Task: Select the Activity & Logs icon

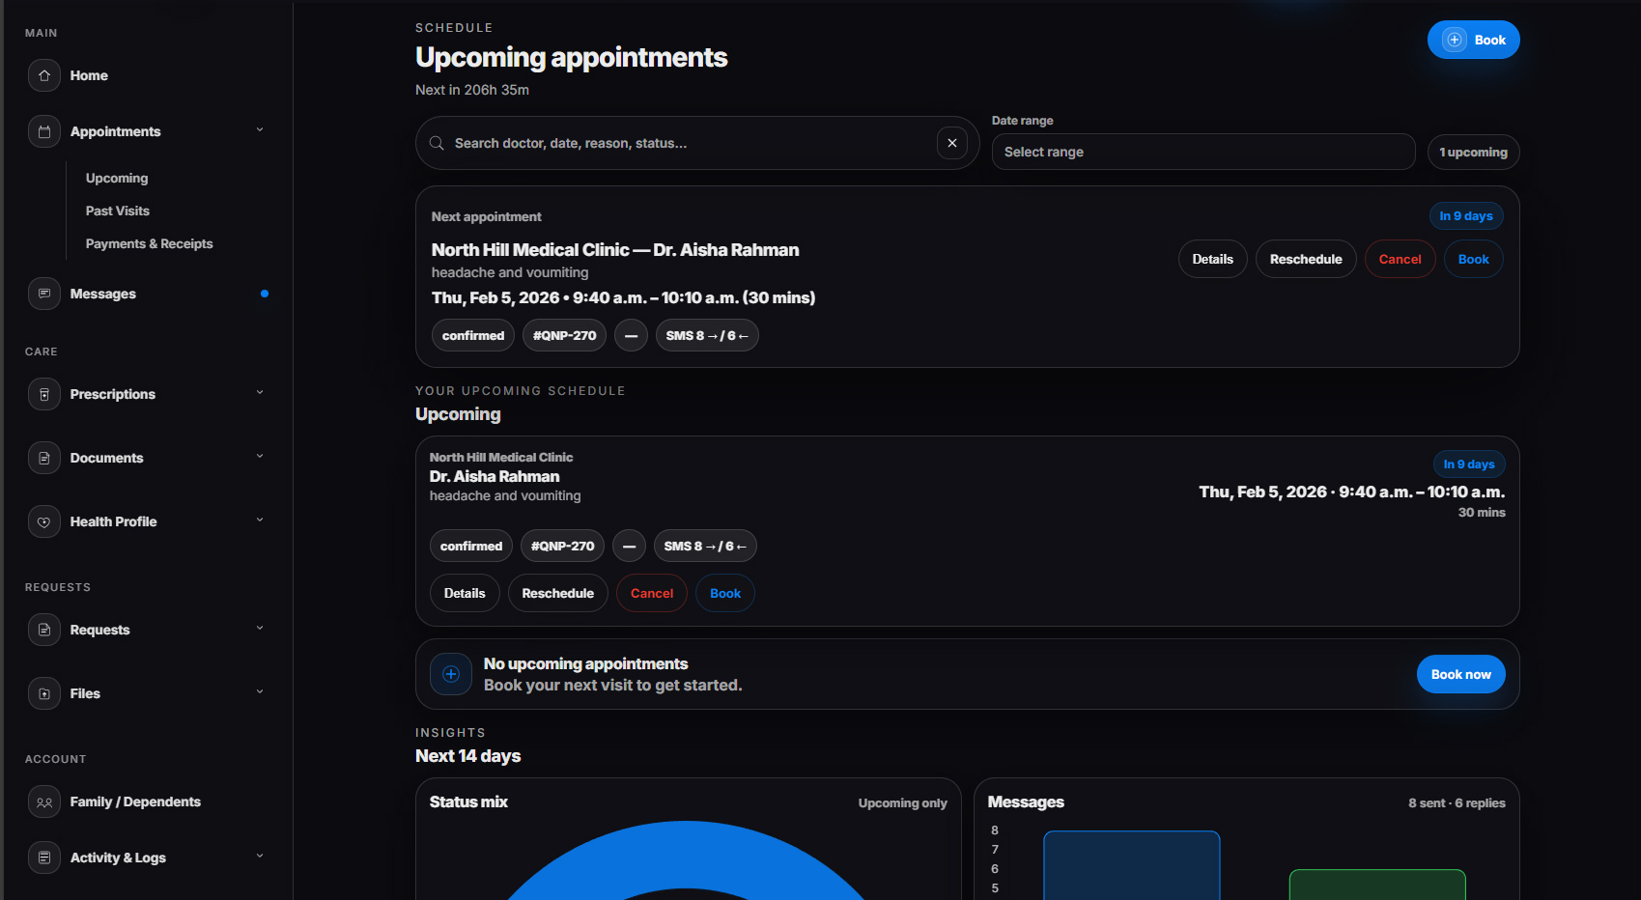Action: (43, 858)
